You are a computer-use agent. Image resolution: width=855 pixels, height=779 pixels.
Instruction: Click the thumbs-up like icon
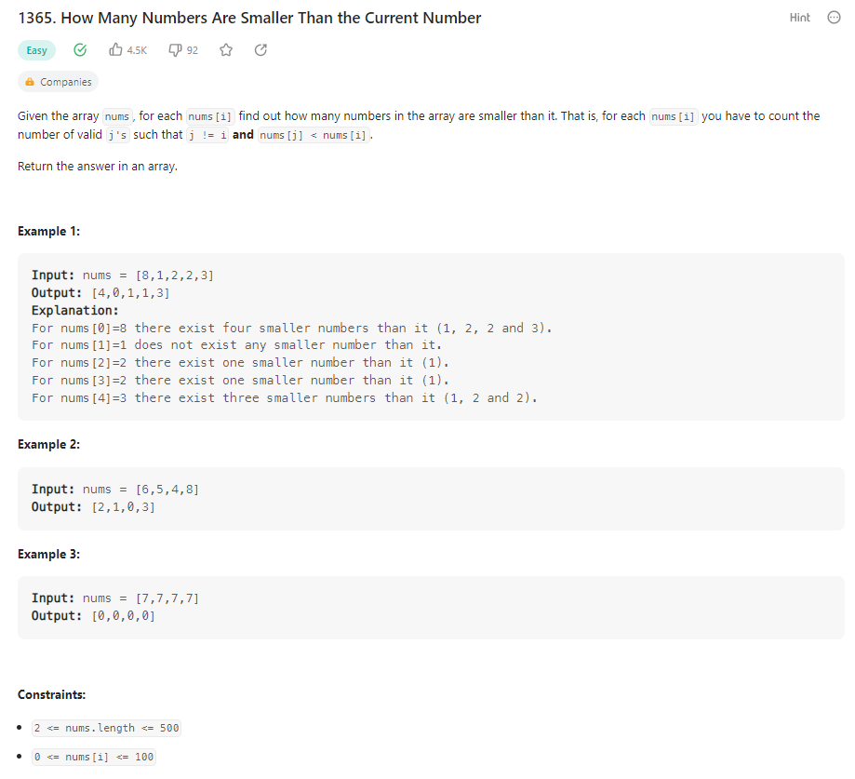(x=115, y=50)
